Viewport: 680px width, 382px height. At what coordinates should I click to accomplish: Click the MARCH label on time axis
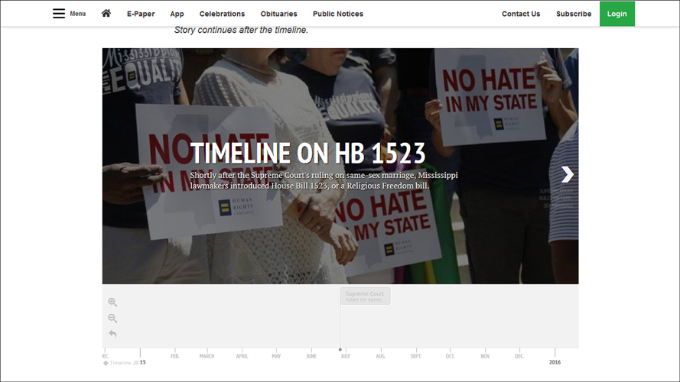(207, 356)
